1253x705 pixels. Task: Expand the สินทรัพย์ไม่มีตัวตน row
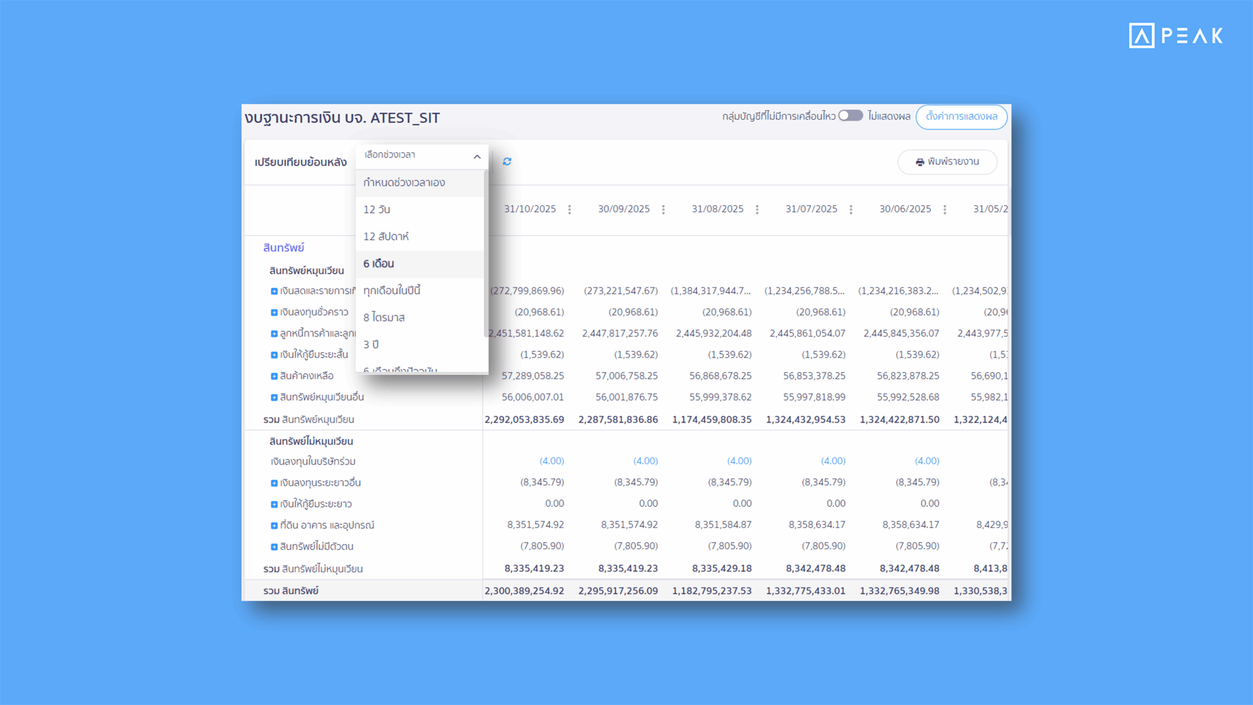click(274, 546)
